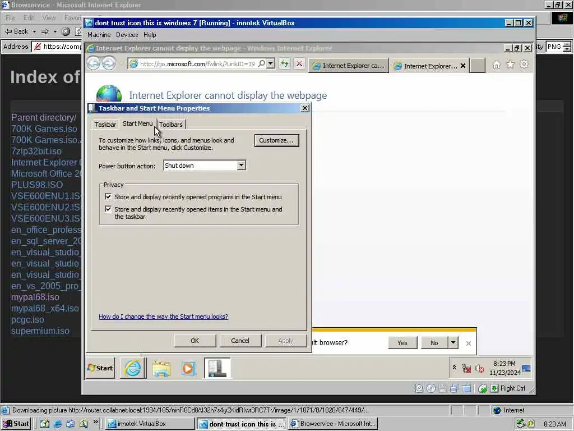Click the guest network disconnected tray icon
The image size is (574, 431).
(x=466, y=368)
